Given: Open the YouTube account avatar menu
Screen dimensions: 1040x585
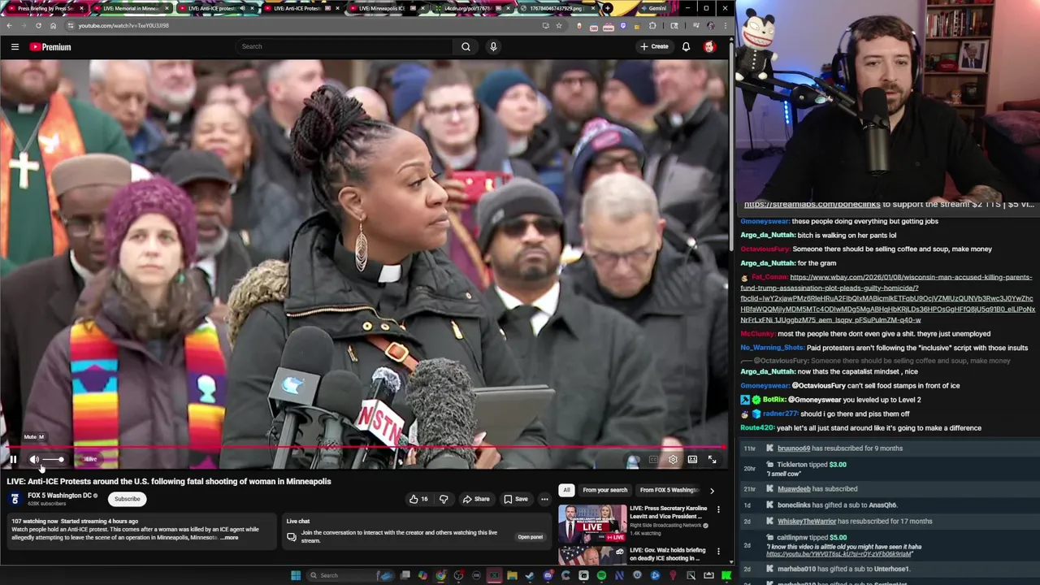Looking at the screenshot, I should [709, 46].
